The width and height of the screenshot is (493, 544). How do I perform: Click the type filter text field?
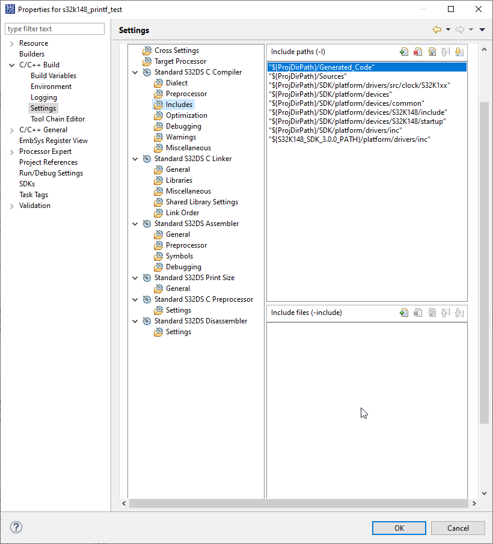(x=55, y=29)
